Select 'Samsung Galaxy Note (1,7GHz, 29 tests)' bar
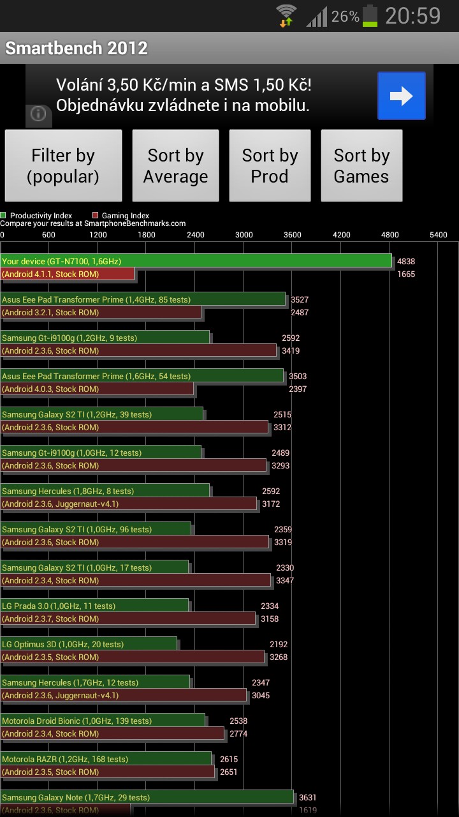Screen dimensions: 459x817 [x=147, y=797]
